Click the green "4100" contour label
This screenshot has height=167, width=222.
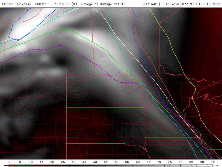point(64,30)
